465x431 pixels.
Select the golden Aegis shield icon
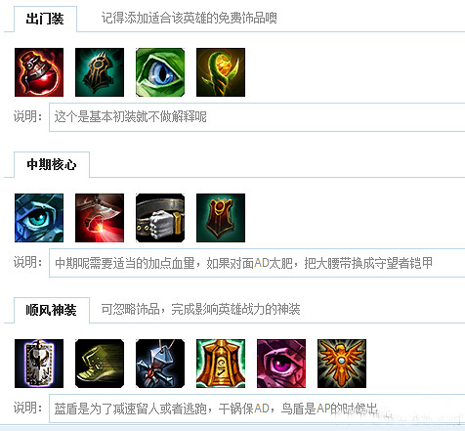221,364
